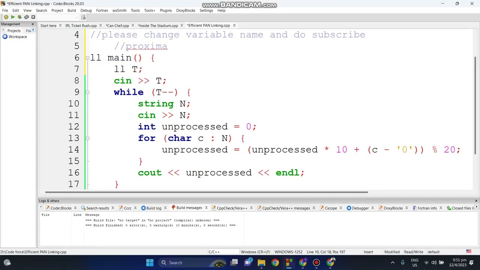This screenshot has height=270, width=480.
Task: Click the WINDOWS-1252 encoding status entry
Action: [288, 252]
